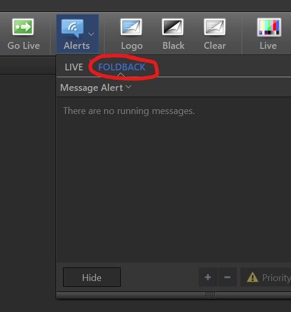Switch output to Black screen icon

(173, 27)
